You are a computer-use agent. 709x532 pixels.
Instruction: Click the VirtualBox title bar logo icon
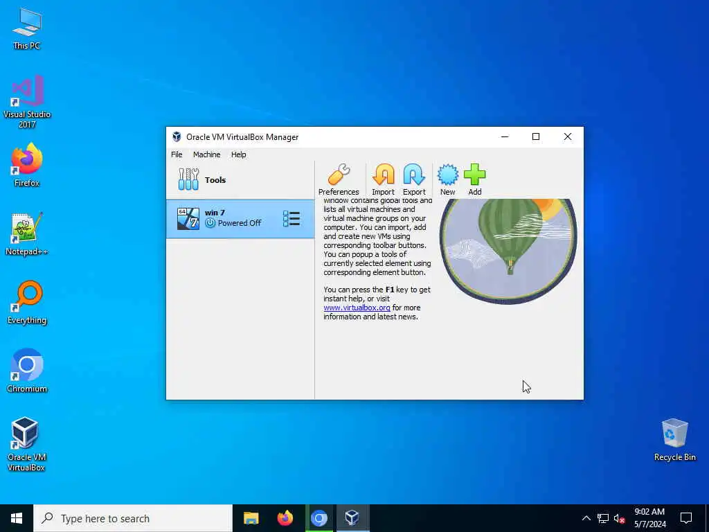[177, 136]
